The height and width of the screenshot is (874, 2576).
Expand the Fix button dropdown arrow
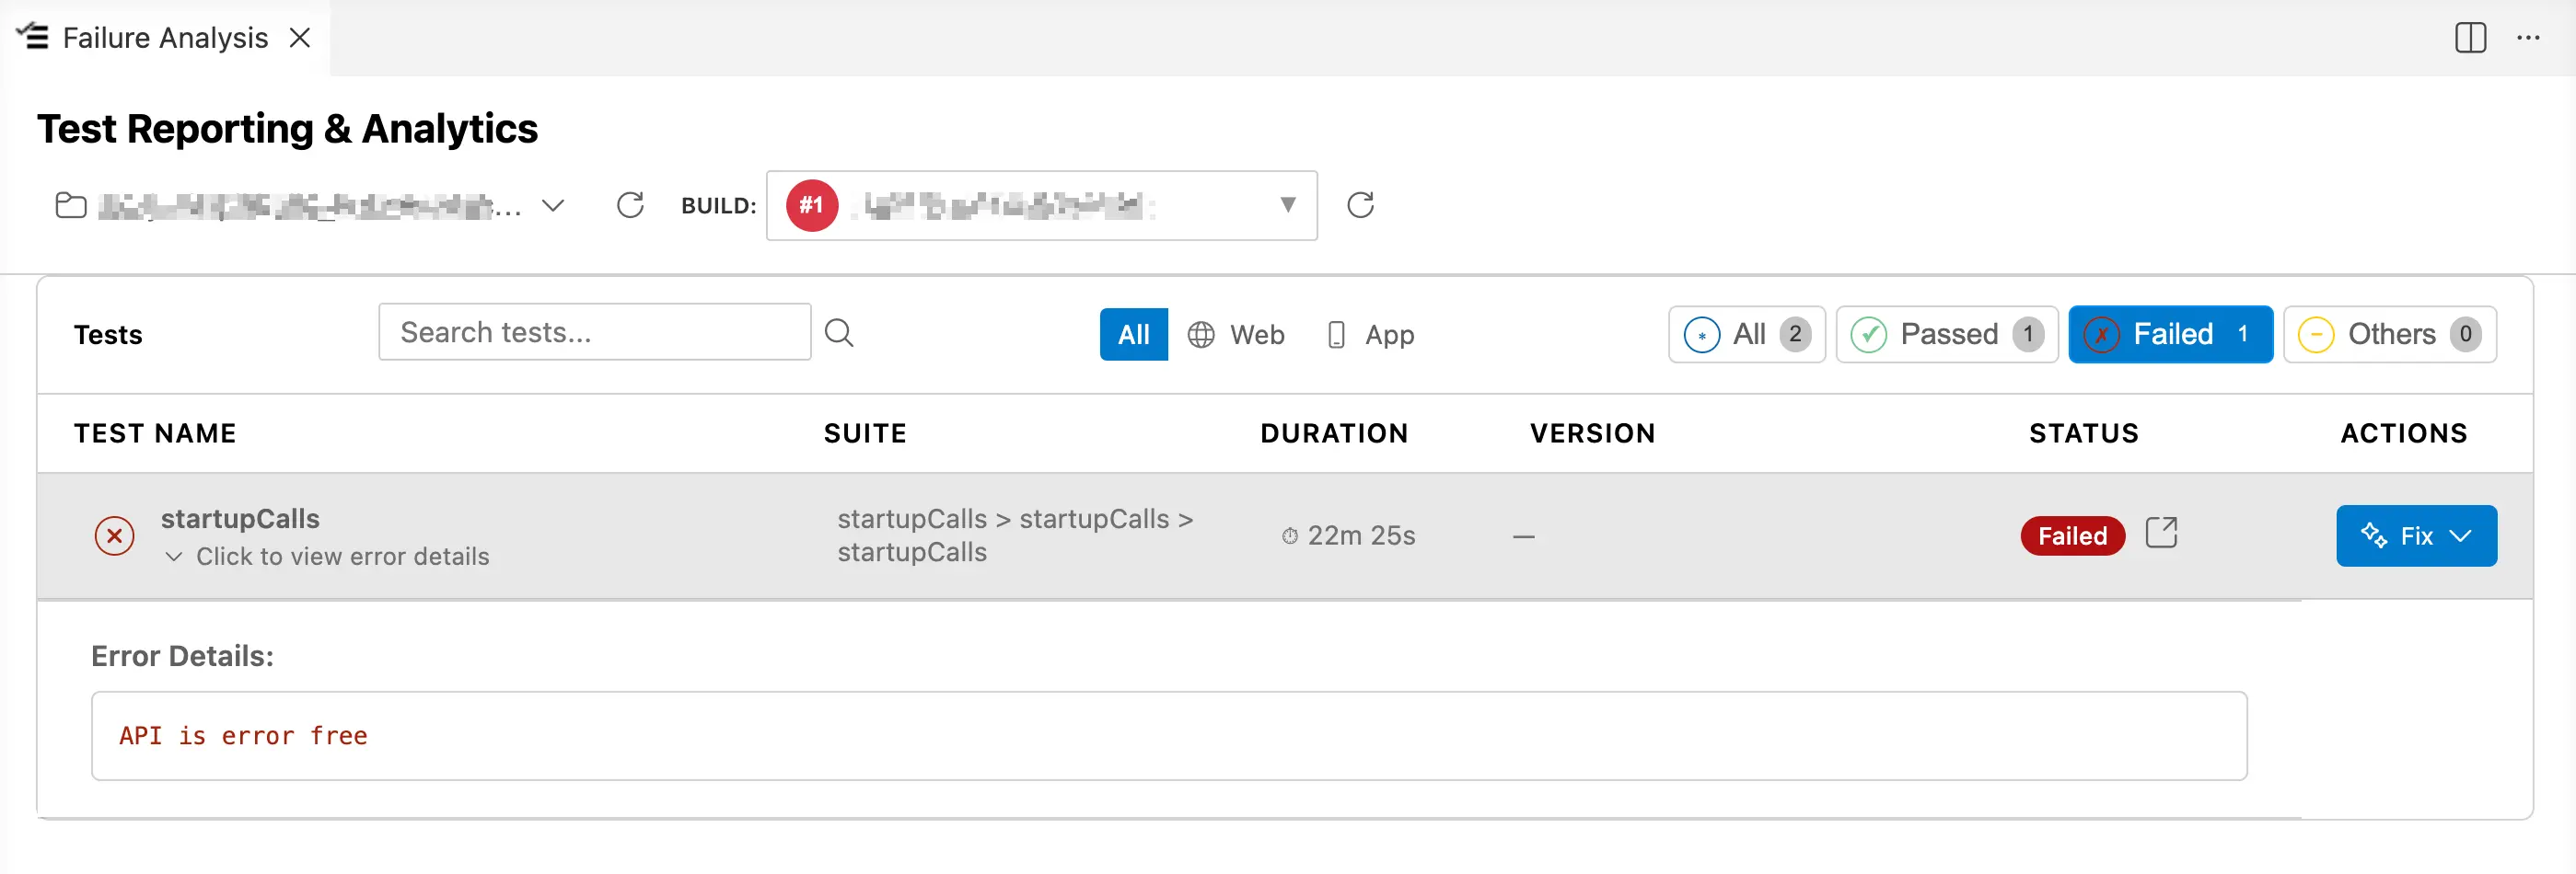tap(2461, 536)
